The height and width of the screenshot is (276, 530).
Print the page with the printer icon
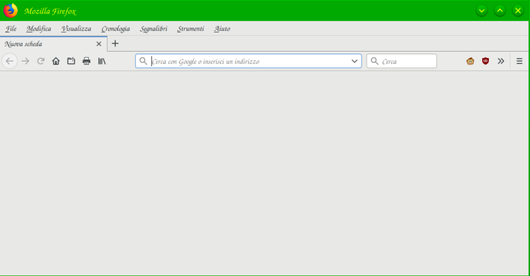tap(86, 61)
